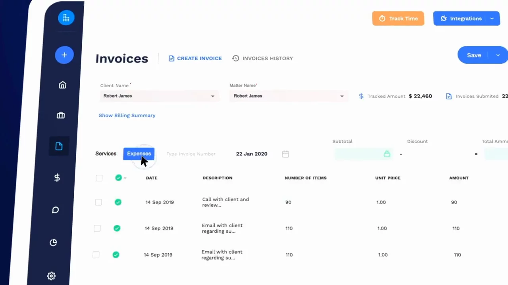Click green check status in first Email row

[x=117, y=228]
